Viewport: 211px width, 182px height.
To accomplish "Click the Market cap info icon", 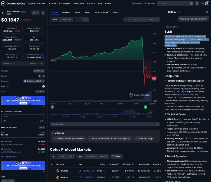I will [x=16, y=28].
